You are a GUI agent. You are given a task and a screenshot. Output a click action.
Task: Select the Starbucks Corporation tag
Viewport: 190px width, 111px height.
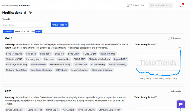(110, 110)
